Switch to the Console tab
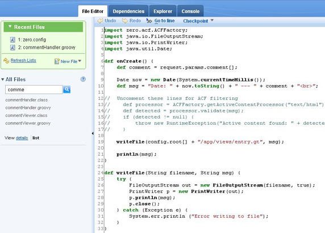This screenshot has width=325, height=233. pos(190,11)
